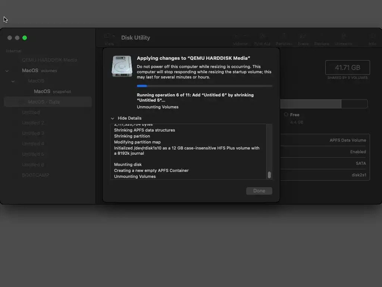The image size is (382, 287).
Task: Open the View sidebar menu in toolbar
Action: pos(109,39)
